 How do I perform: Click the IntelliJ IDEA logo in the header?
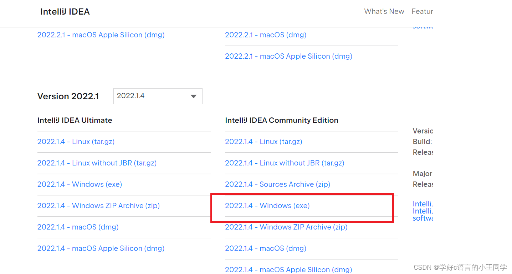(x=65, y=11)
